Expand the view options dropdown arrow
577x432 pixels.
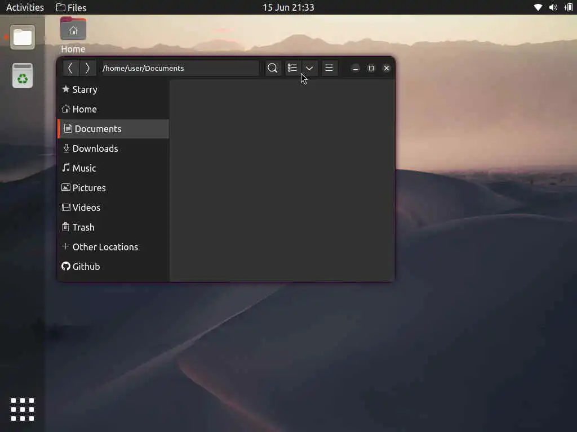coord(309,68)
